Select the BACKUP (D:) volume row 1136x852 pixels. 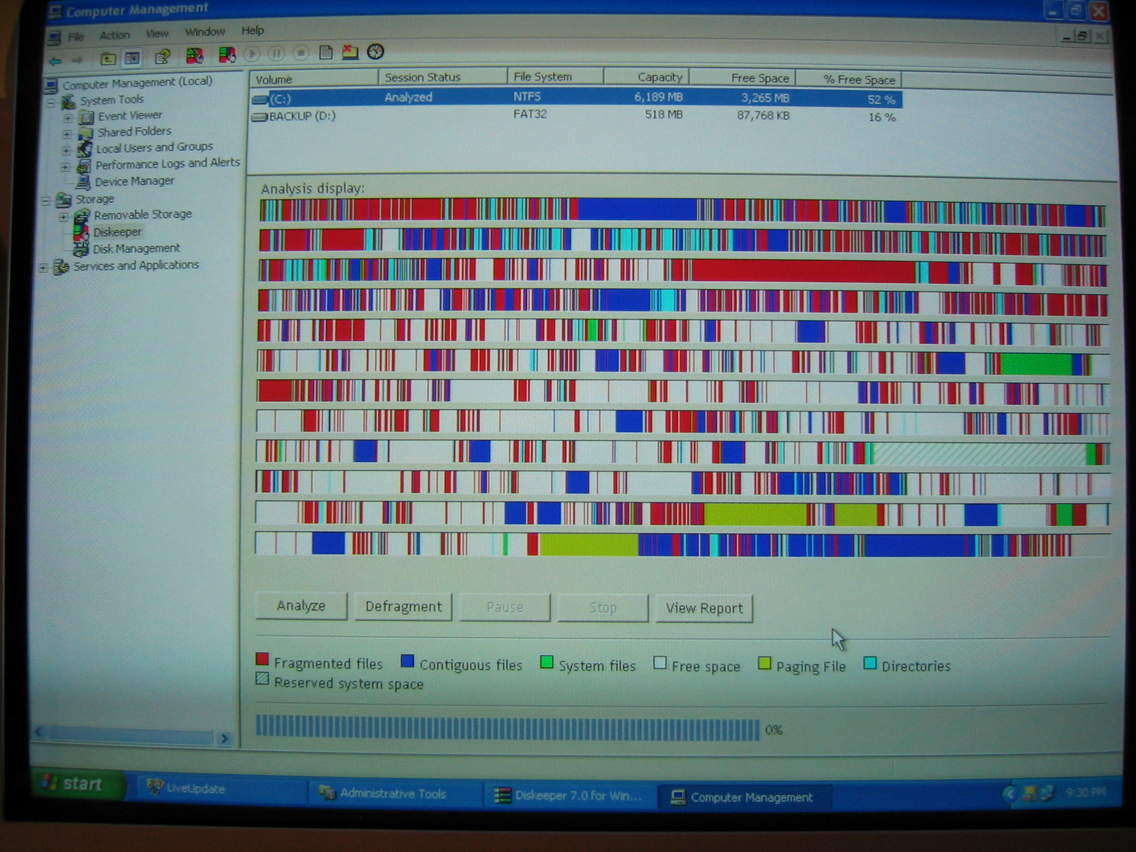point(302,116)
